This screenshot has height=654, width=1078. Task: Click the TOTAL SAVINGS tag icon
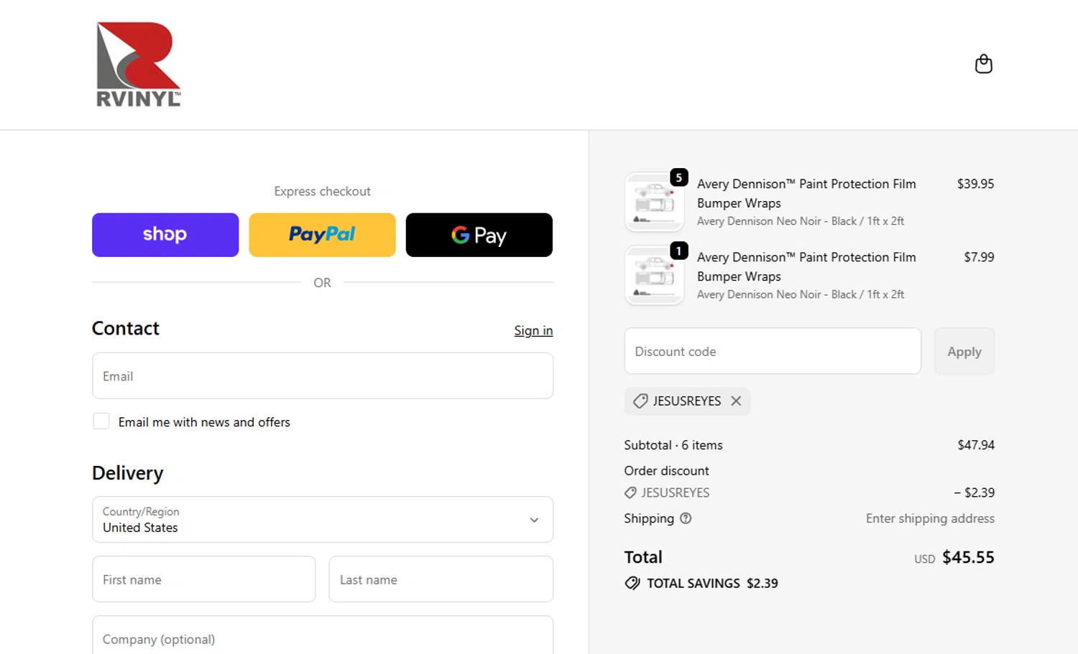[632, 583]
